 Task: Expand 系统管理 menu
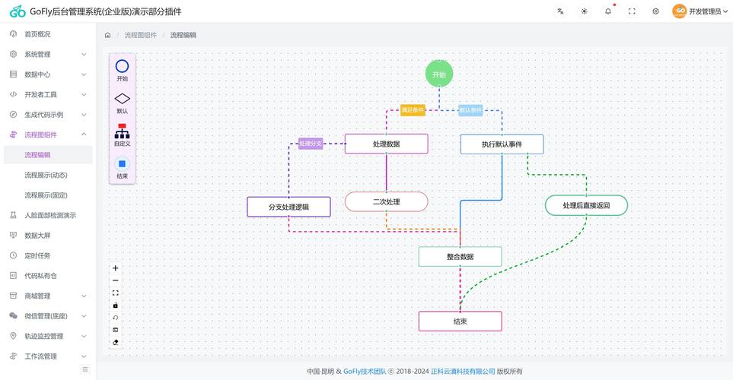(x=48, y=54)
